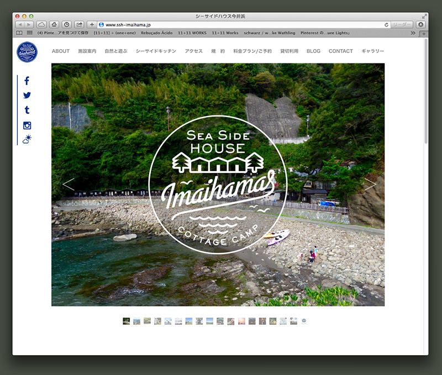Open the 施設案内 menu item
The height and width of the screenshot is (375, 442).
click(87, 51)
